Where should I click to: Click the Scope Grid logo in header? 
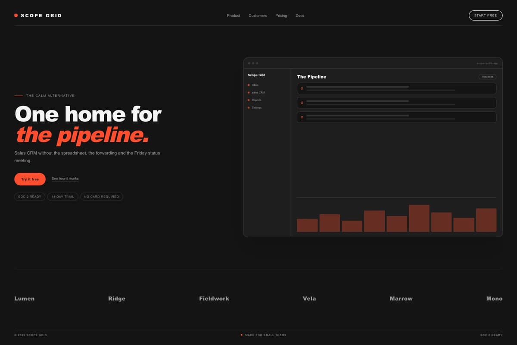coord(38,16)
